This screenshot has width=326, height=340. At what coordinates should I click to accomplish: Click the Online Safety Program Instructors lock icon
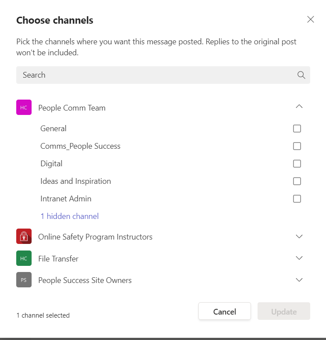[x=24, y=236]
